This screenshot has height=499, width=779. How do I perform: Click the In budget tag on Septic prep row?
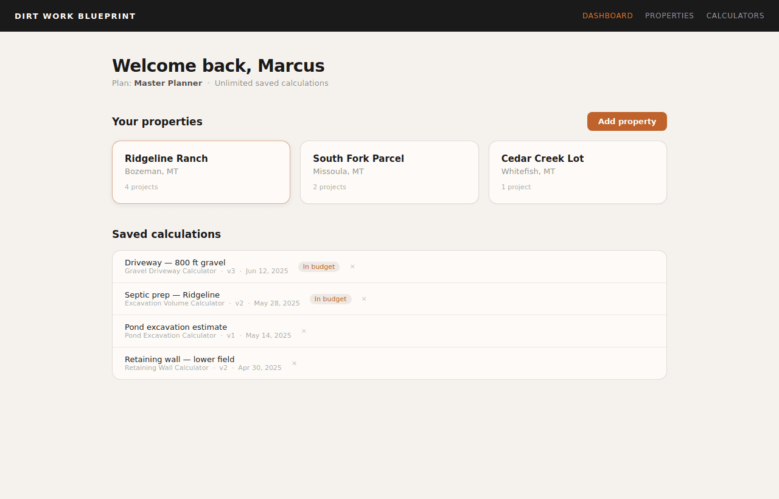[330, 299]
